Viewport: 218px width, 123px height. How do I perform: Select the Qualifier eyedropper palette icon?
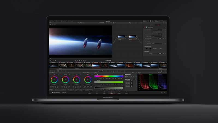pos(103,71)
